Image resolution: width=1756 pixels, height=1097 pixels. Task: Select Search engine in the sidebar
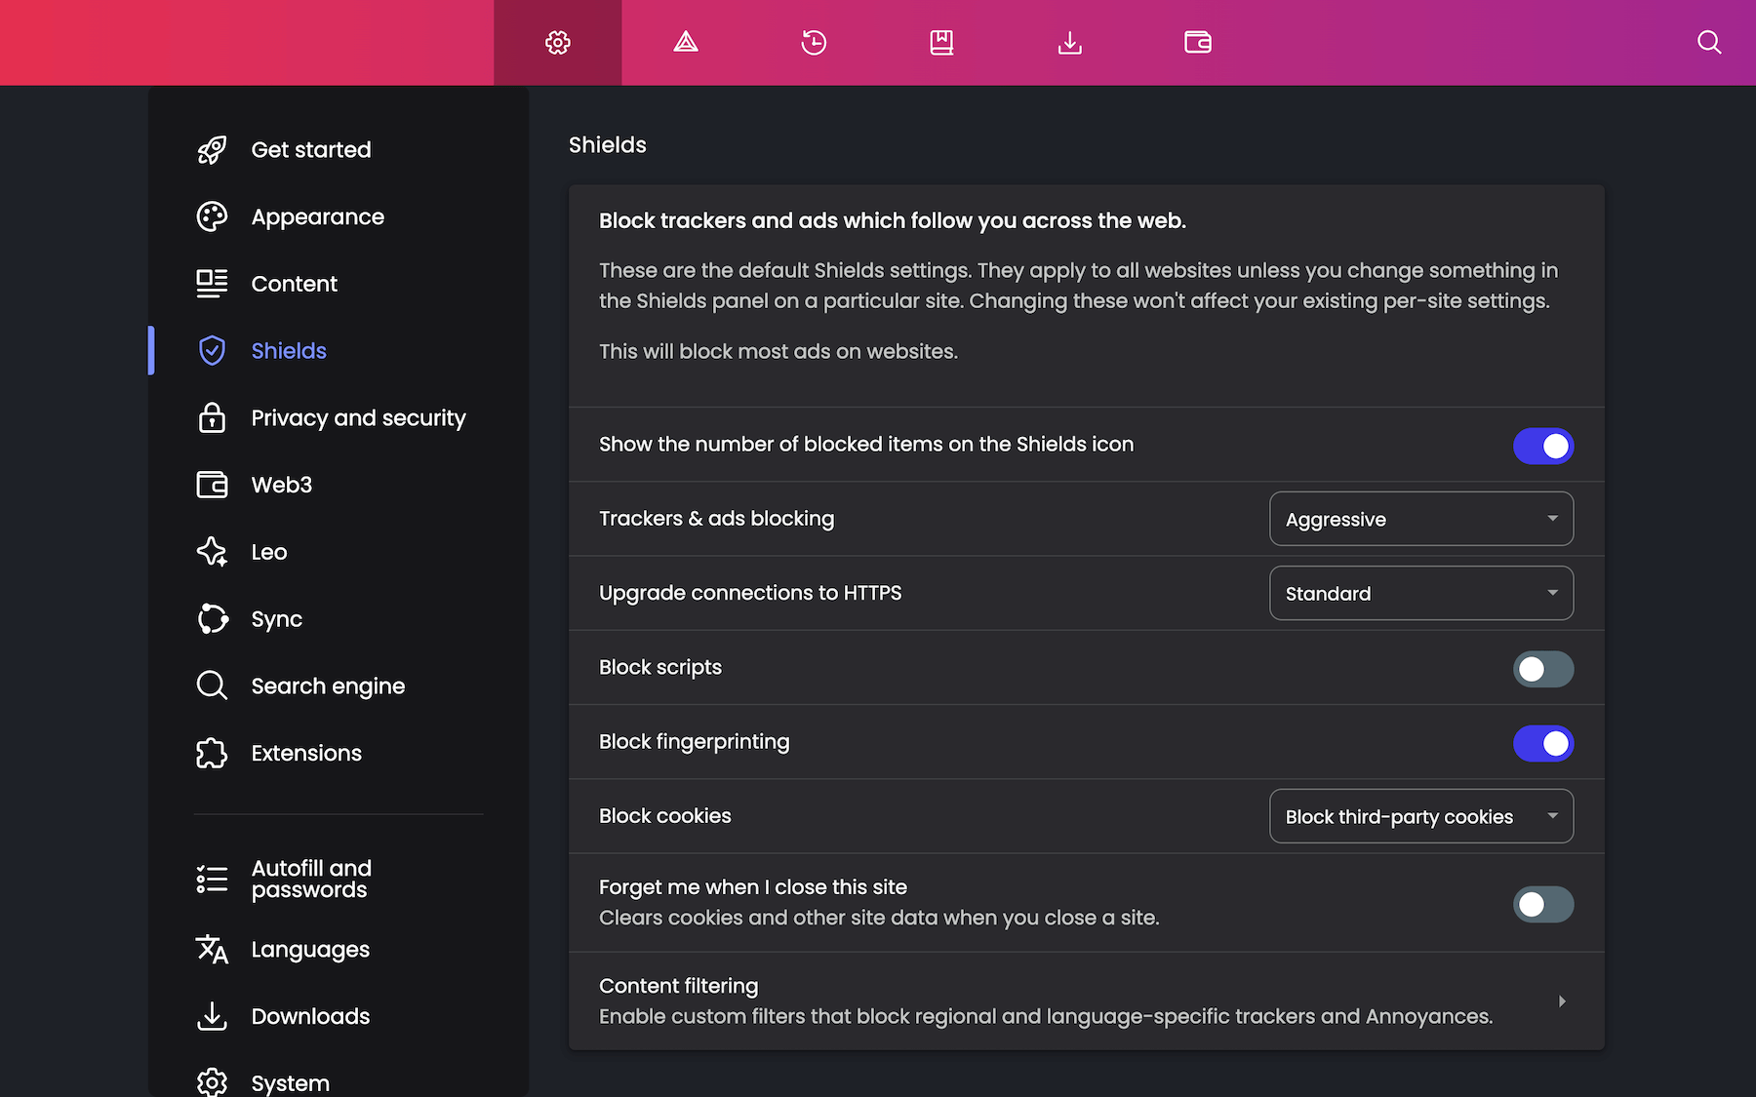328,686
